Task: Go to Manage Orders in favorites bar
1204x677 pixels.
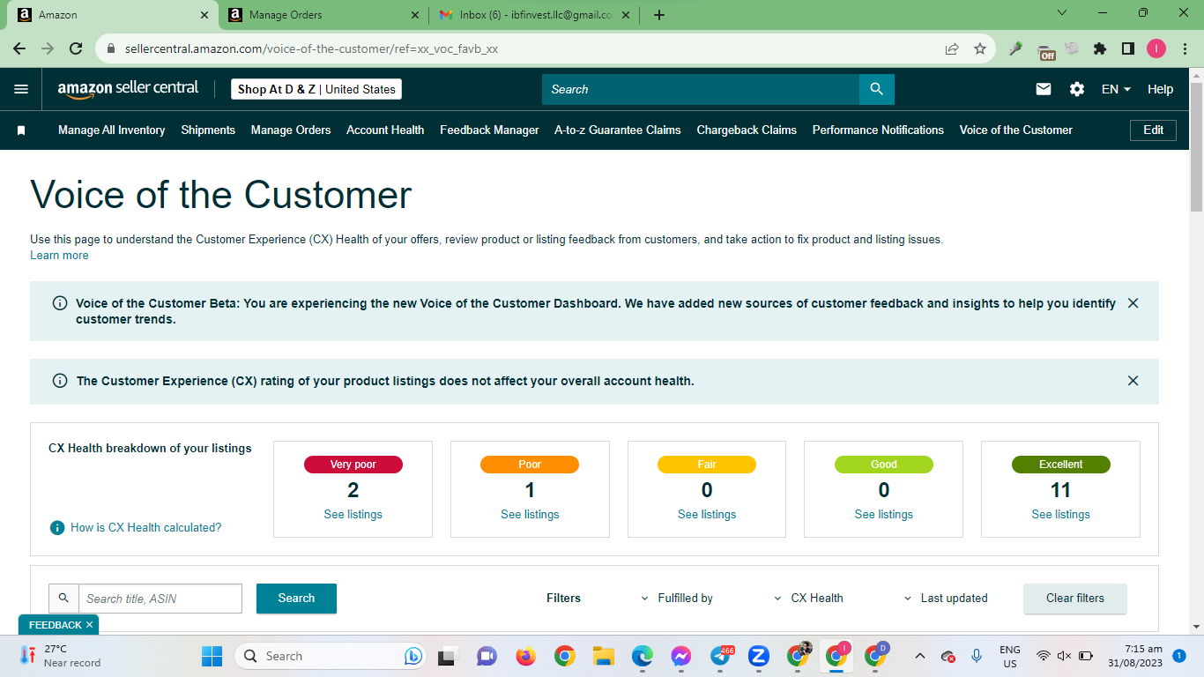Action: point(291,130)
